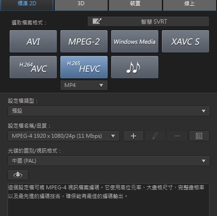Click the film strip SVRT icon
Screen dimensions: 217x216
click(x=97, y=21)
